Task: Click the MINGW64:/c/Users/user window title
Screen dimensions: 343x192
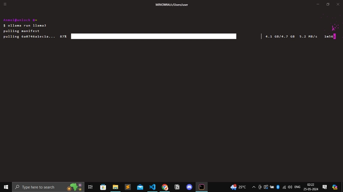Action: pos(172,5)
